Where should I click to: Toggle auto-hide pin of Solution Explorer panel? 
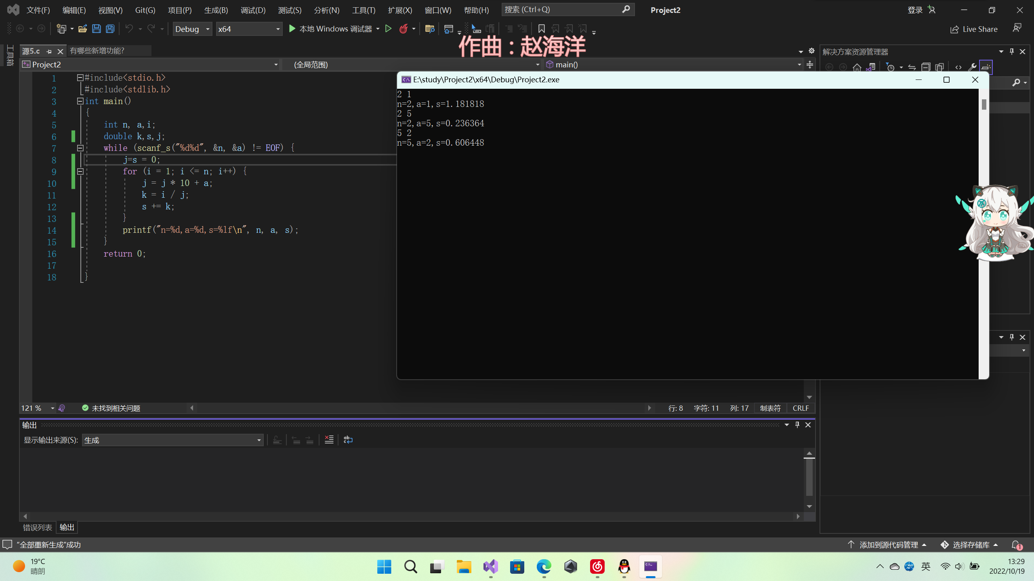tap(1012, 51)
